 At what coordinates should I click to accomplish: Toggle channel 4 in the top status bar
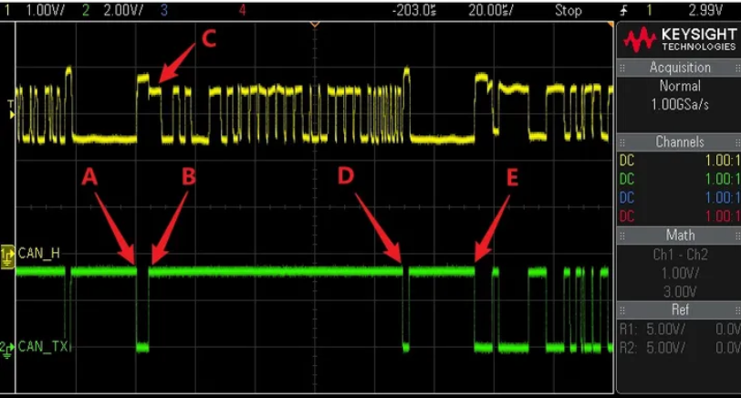242,11
